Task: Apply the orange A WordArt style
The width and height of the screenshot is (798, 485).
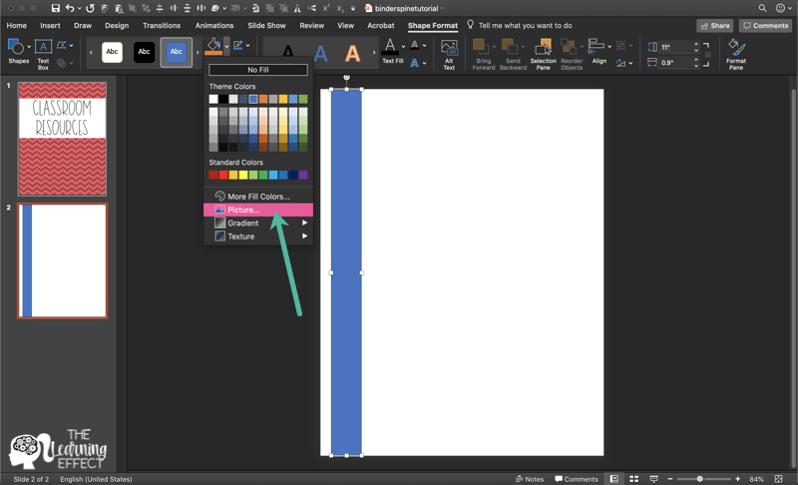Action: [x=352, y=53]
